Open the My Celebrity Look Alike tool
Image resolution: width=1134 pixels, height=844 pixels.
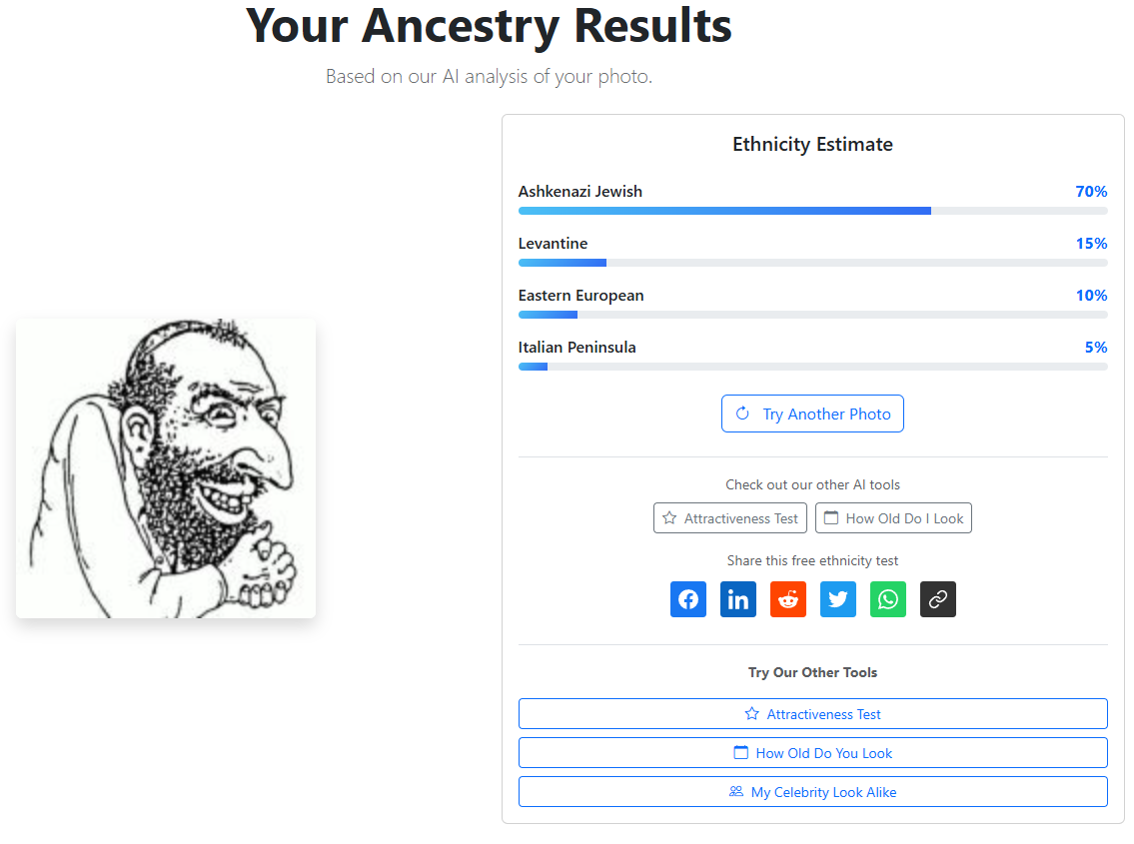coord(812,792)
